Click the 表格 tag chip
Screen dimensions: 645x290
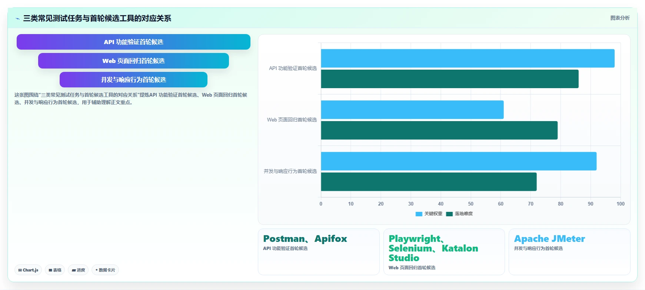55,270
